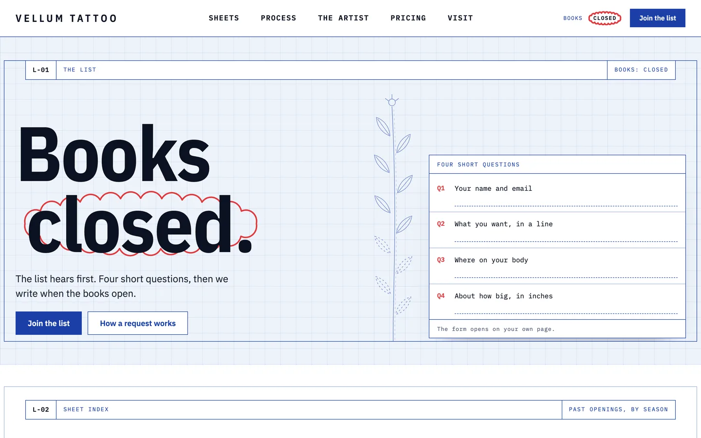The image size is (701, 438).
Task: Click the Your name and email field
Action: 557,193
